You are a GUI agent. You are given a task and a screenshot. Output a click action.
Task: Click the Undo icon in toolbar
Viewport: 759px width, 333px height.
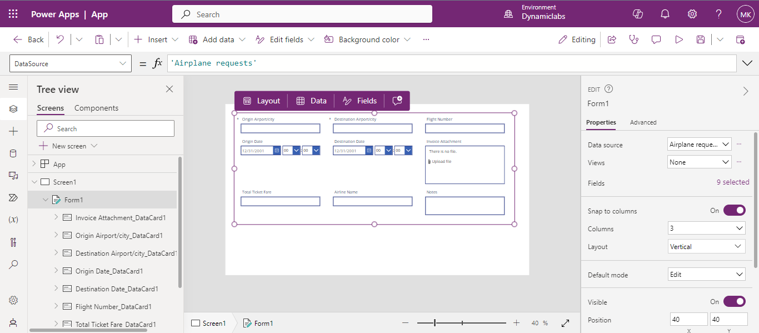point(60,39)
